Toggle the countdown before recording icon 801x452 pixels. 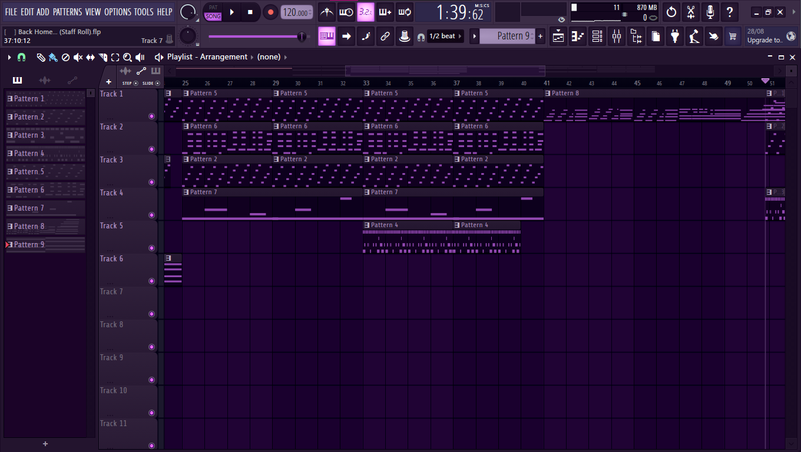point(366,12)
